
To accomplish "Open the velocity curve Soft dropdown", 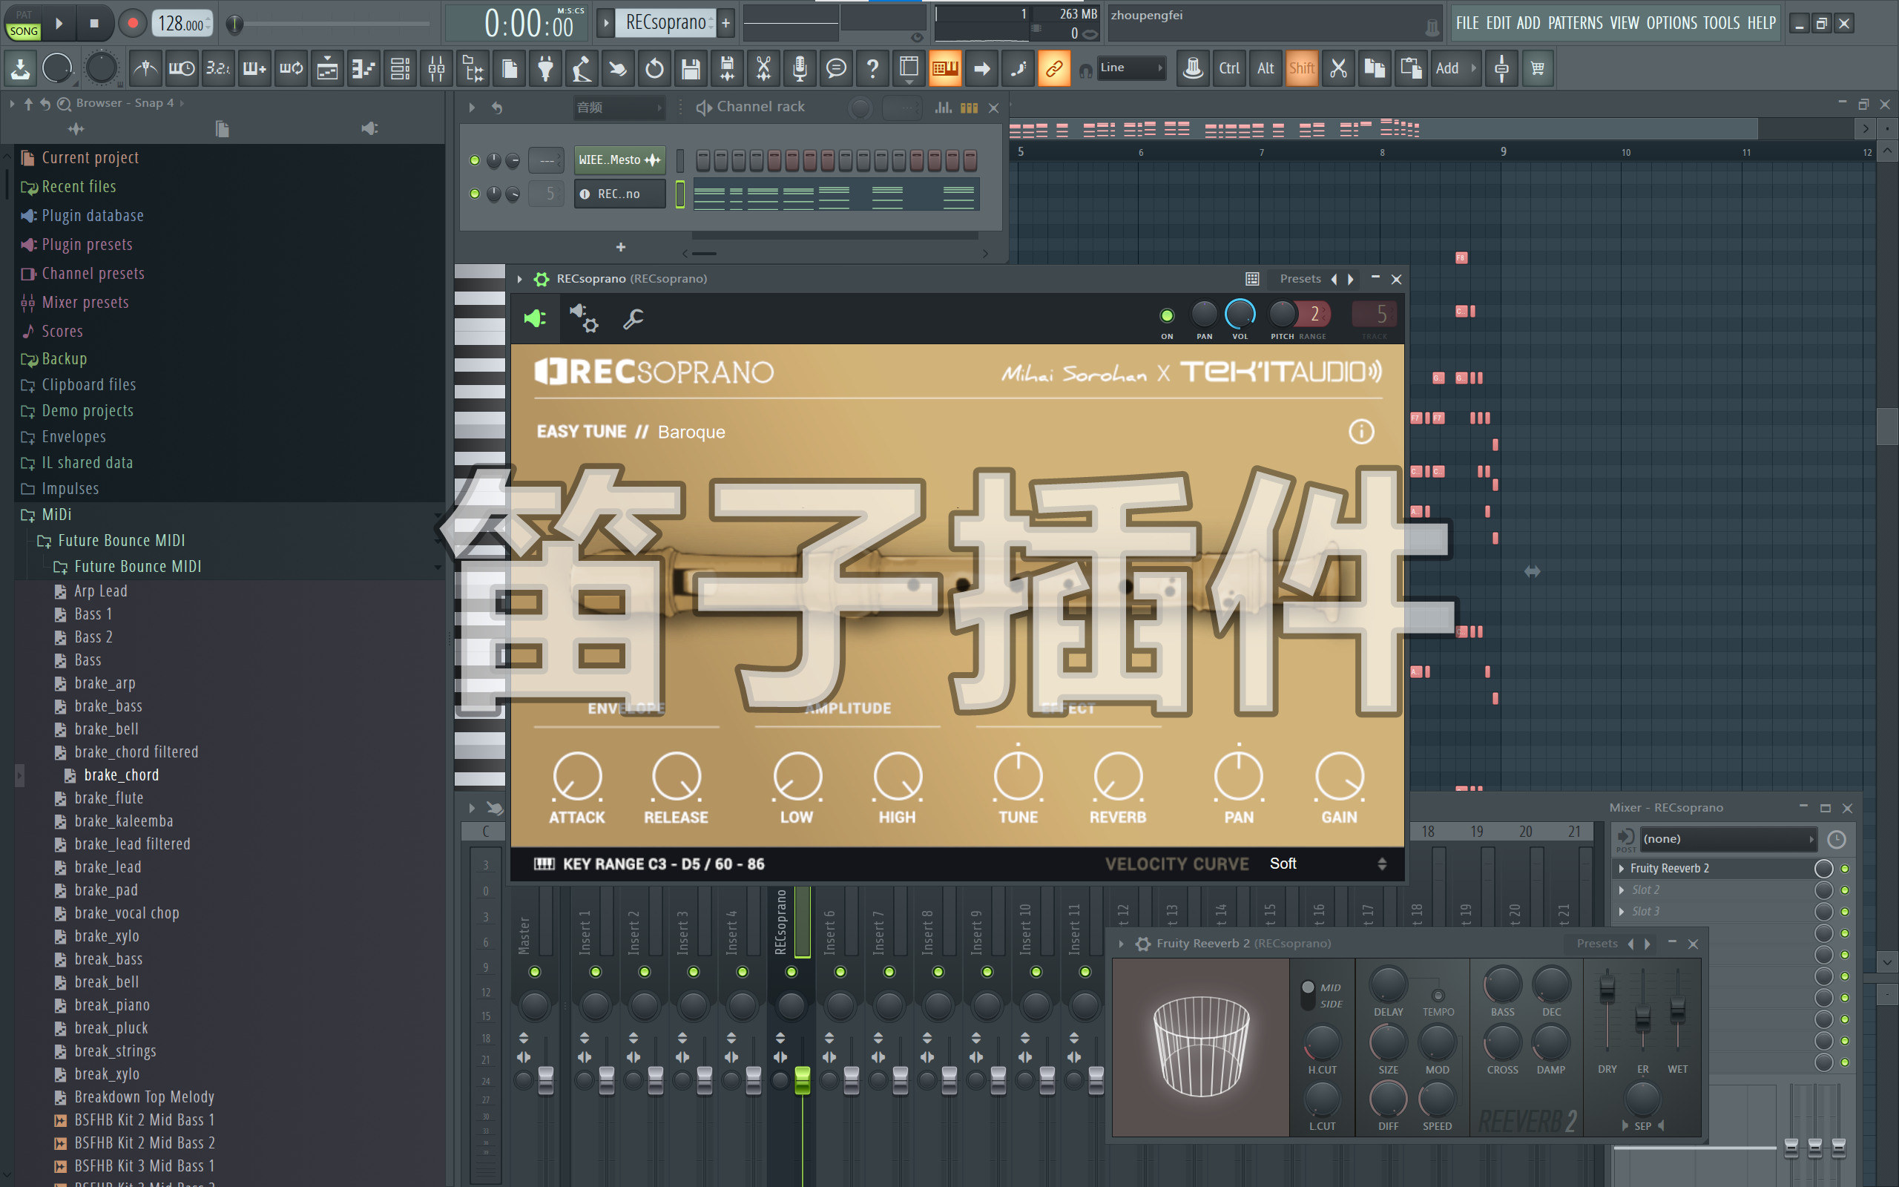I will coord(1328,864).
